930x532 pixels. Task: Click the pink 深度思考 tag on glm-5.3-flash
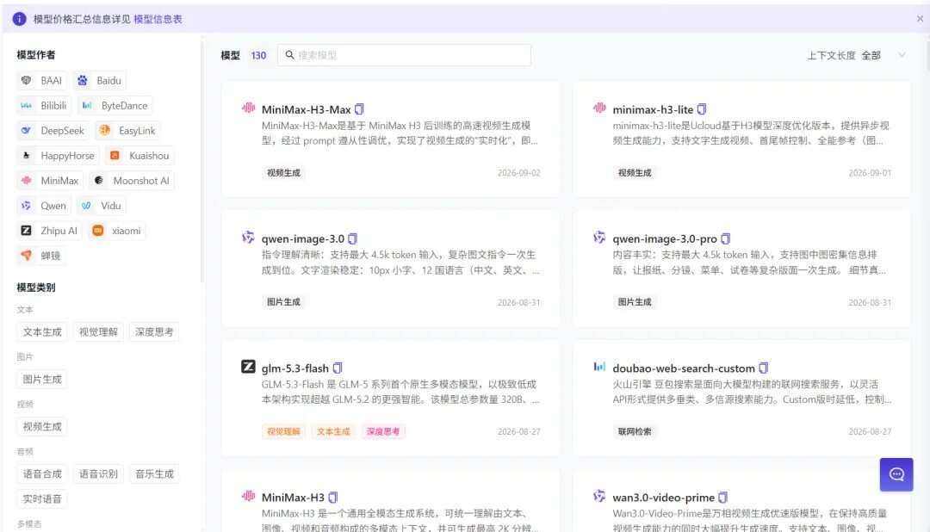coord(383,431)
